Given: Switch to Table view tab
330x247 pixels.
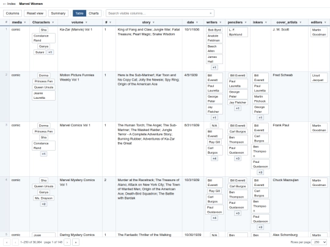Looking at the screenshot, I should (79, 13).
